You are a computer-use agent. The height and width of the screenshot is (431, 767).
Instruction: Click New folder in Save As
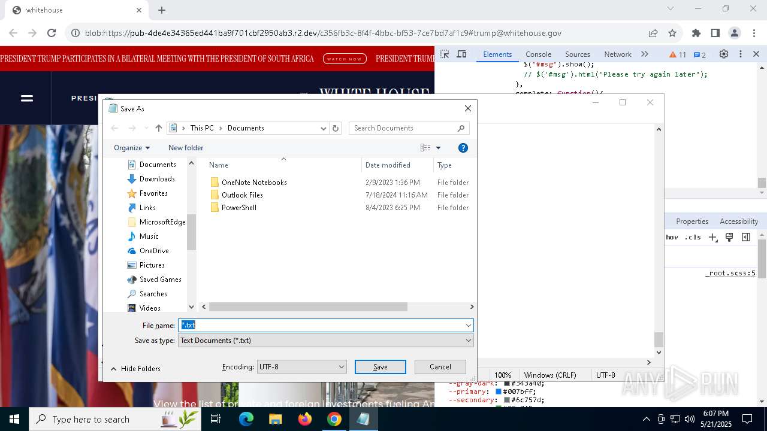(186, 148)
